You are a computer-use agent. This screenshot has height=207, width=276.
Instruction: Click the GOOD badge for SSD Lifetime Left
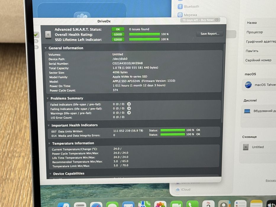point(118,39)
